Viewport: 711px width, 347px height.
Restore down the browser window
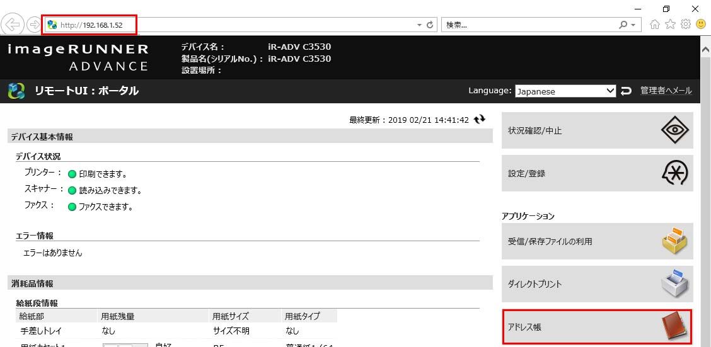click(666, 9)
